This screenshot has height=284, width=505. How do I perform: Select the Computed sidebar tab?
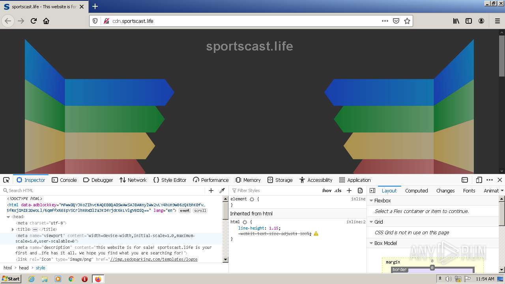417,191
